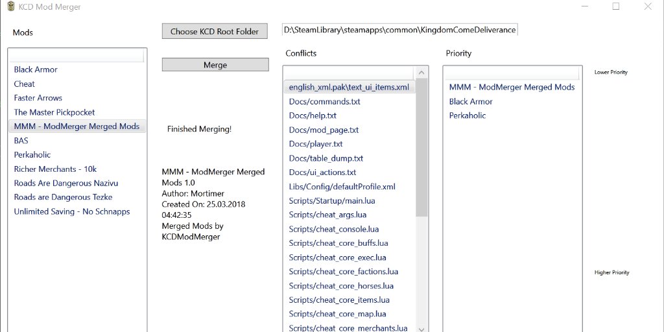The image size is (664, 332).
Task: Select Scripts/cheat_core_factions.lua conflict
Action: [350, 272]
